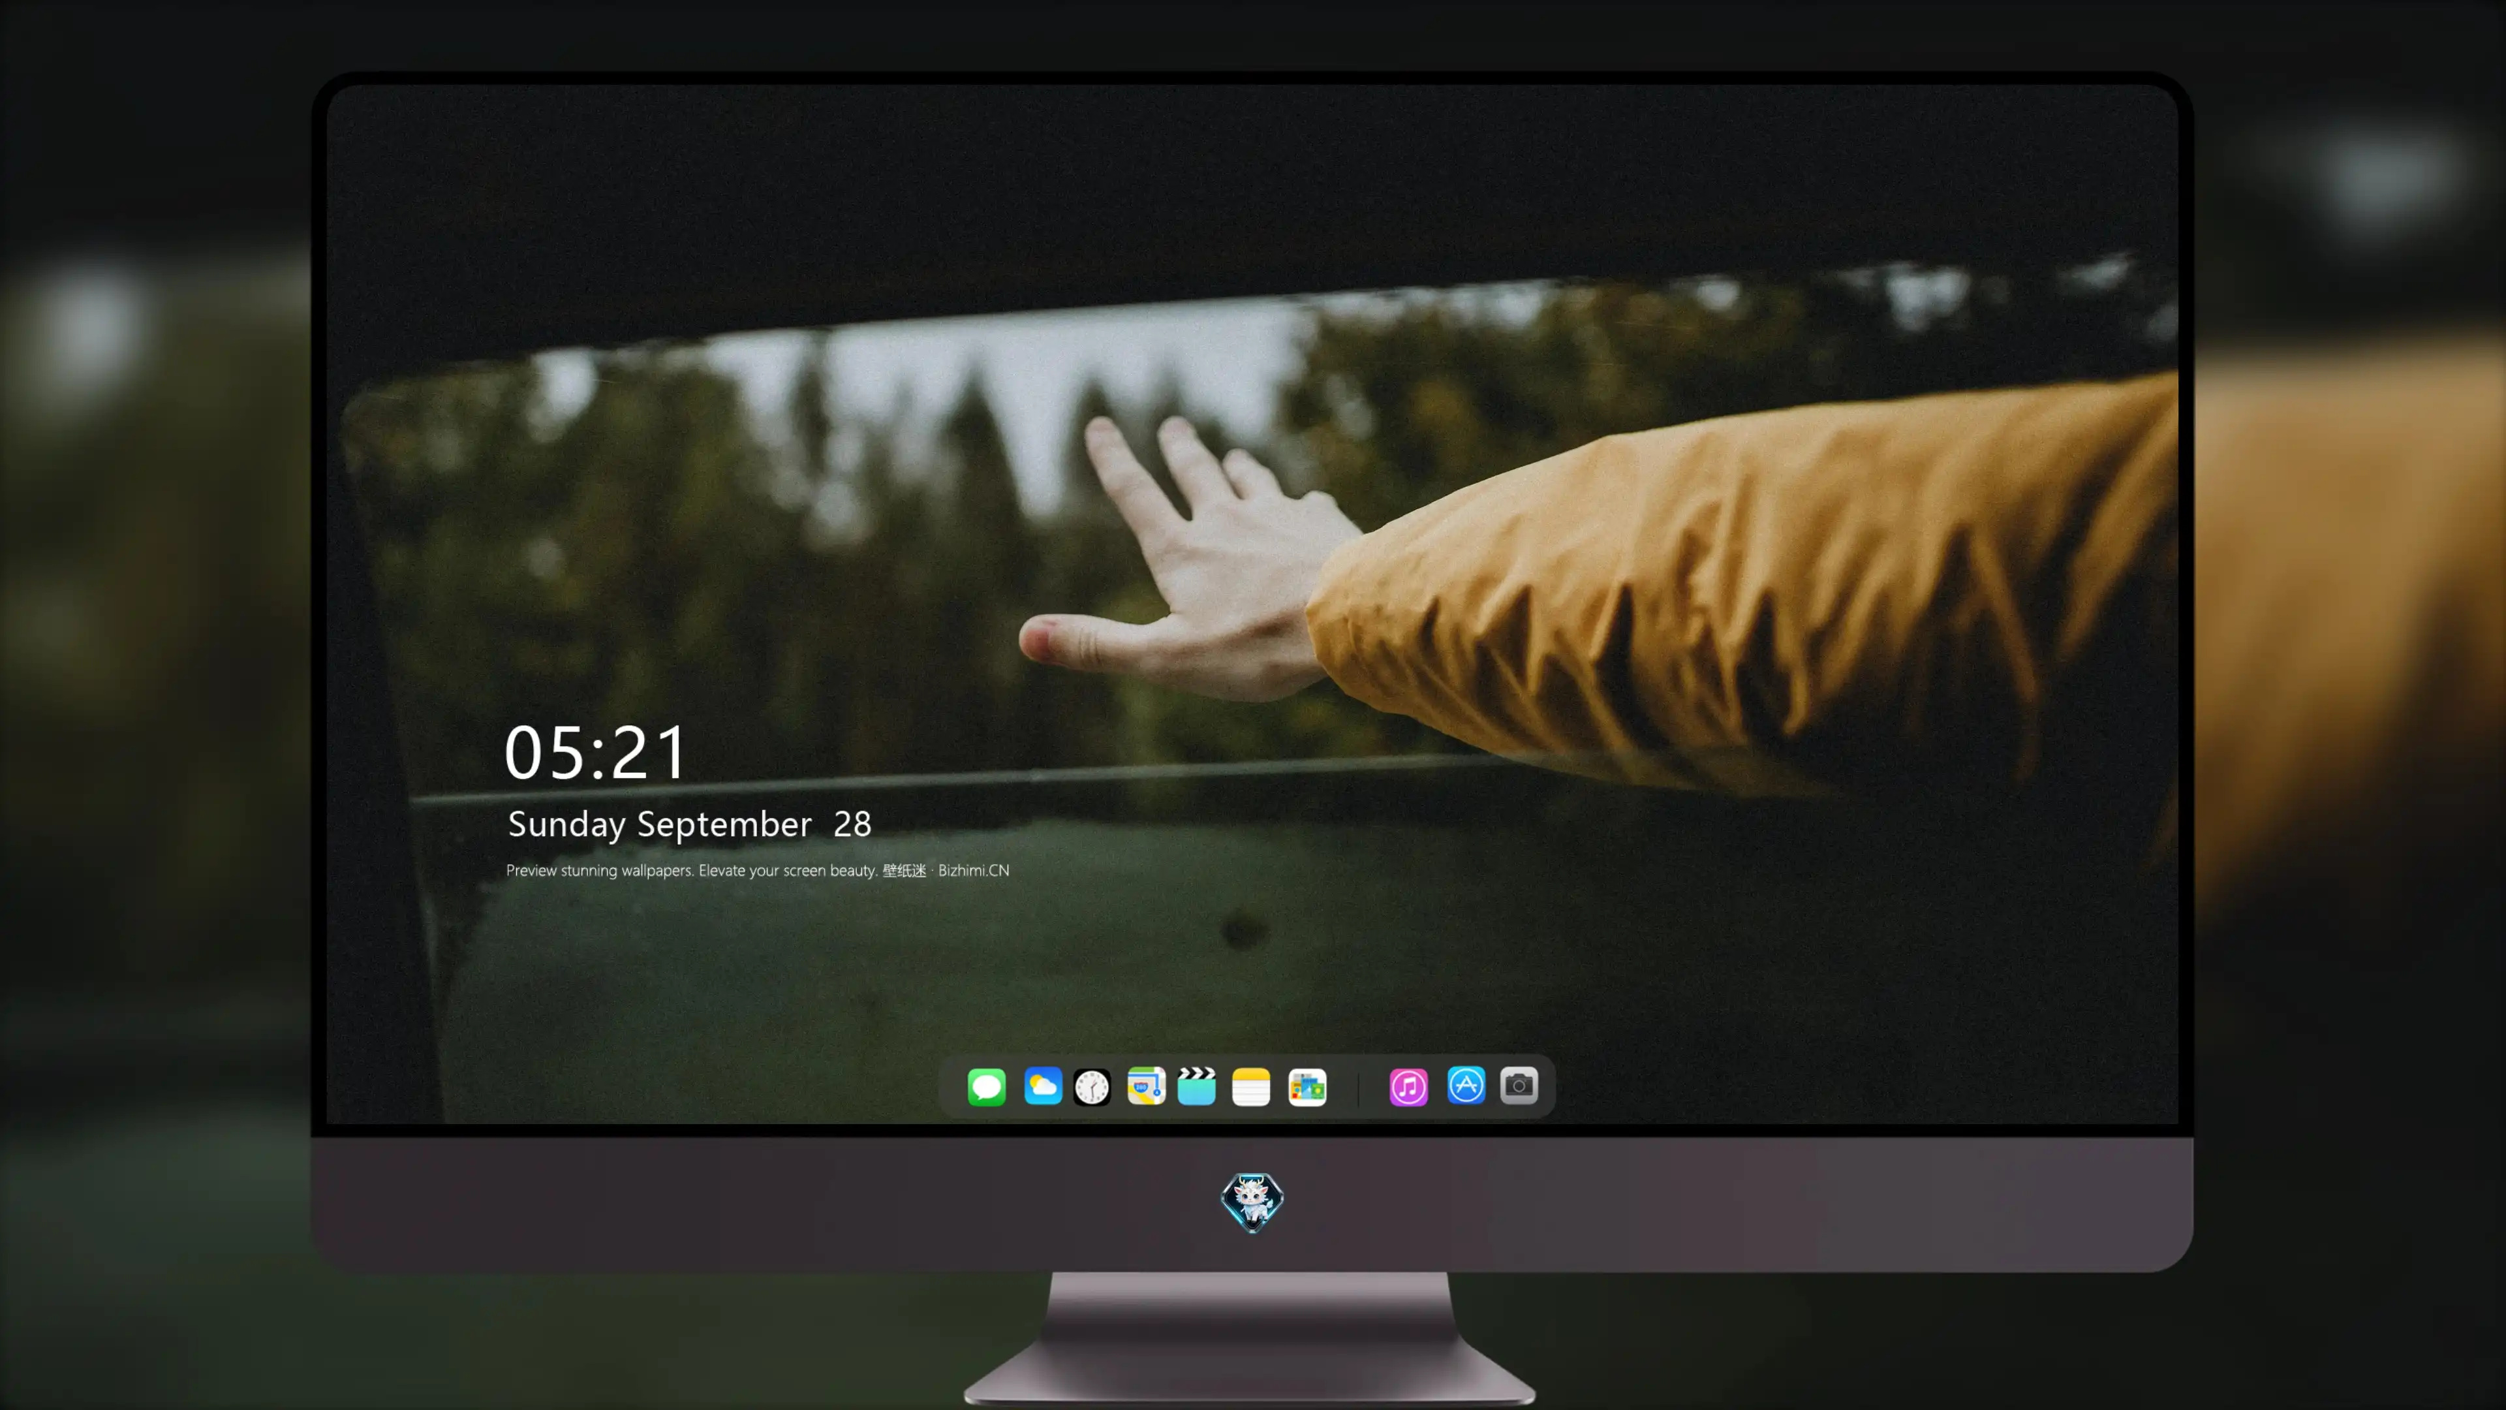Screen dimensions: 2506x1410
Task: Open the photo cards collage app icon
Action: (1307, 1086)
